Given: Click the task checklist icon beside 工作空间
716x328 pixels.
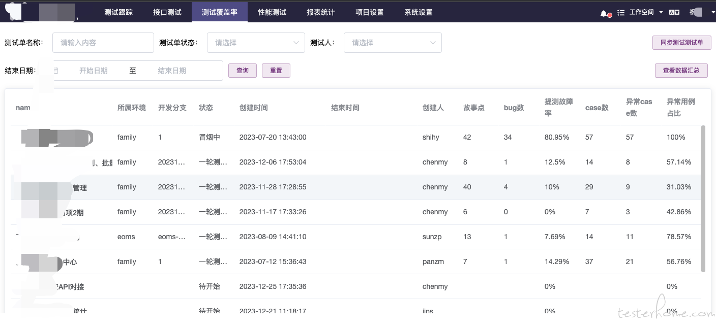Looking at the screenshot, I should click(x=620, y=13).
